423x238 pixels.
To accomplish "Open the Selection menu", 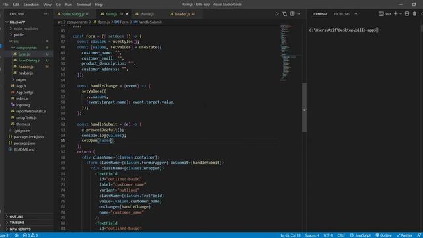I will (x=31, y=5).
